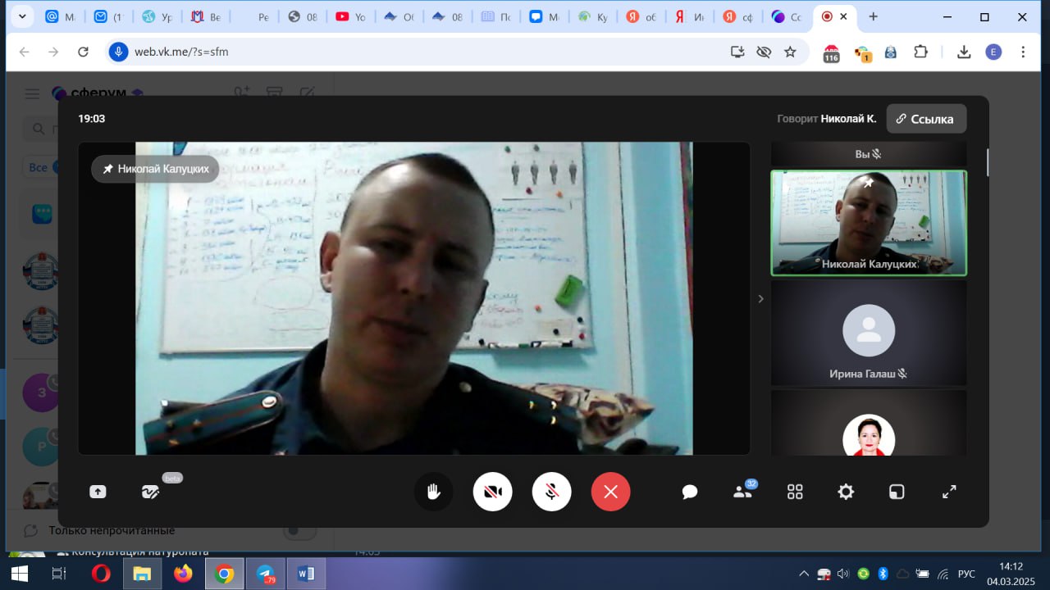Show the participants list
Screen dimensions: 1050x590
pyautogui.click(x=742, y=492)
